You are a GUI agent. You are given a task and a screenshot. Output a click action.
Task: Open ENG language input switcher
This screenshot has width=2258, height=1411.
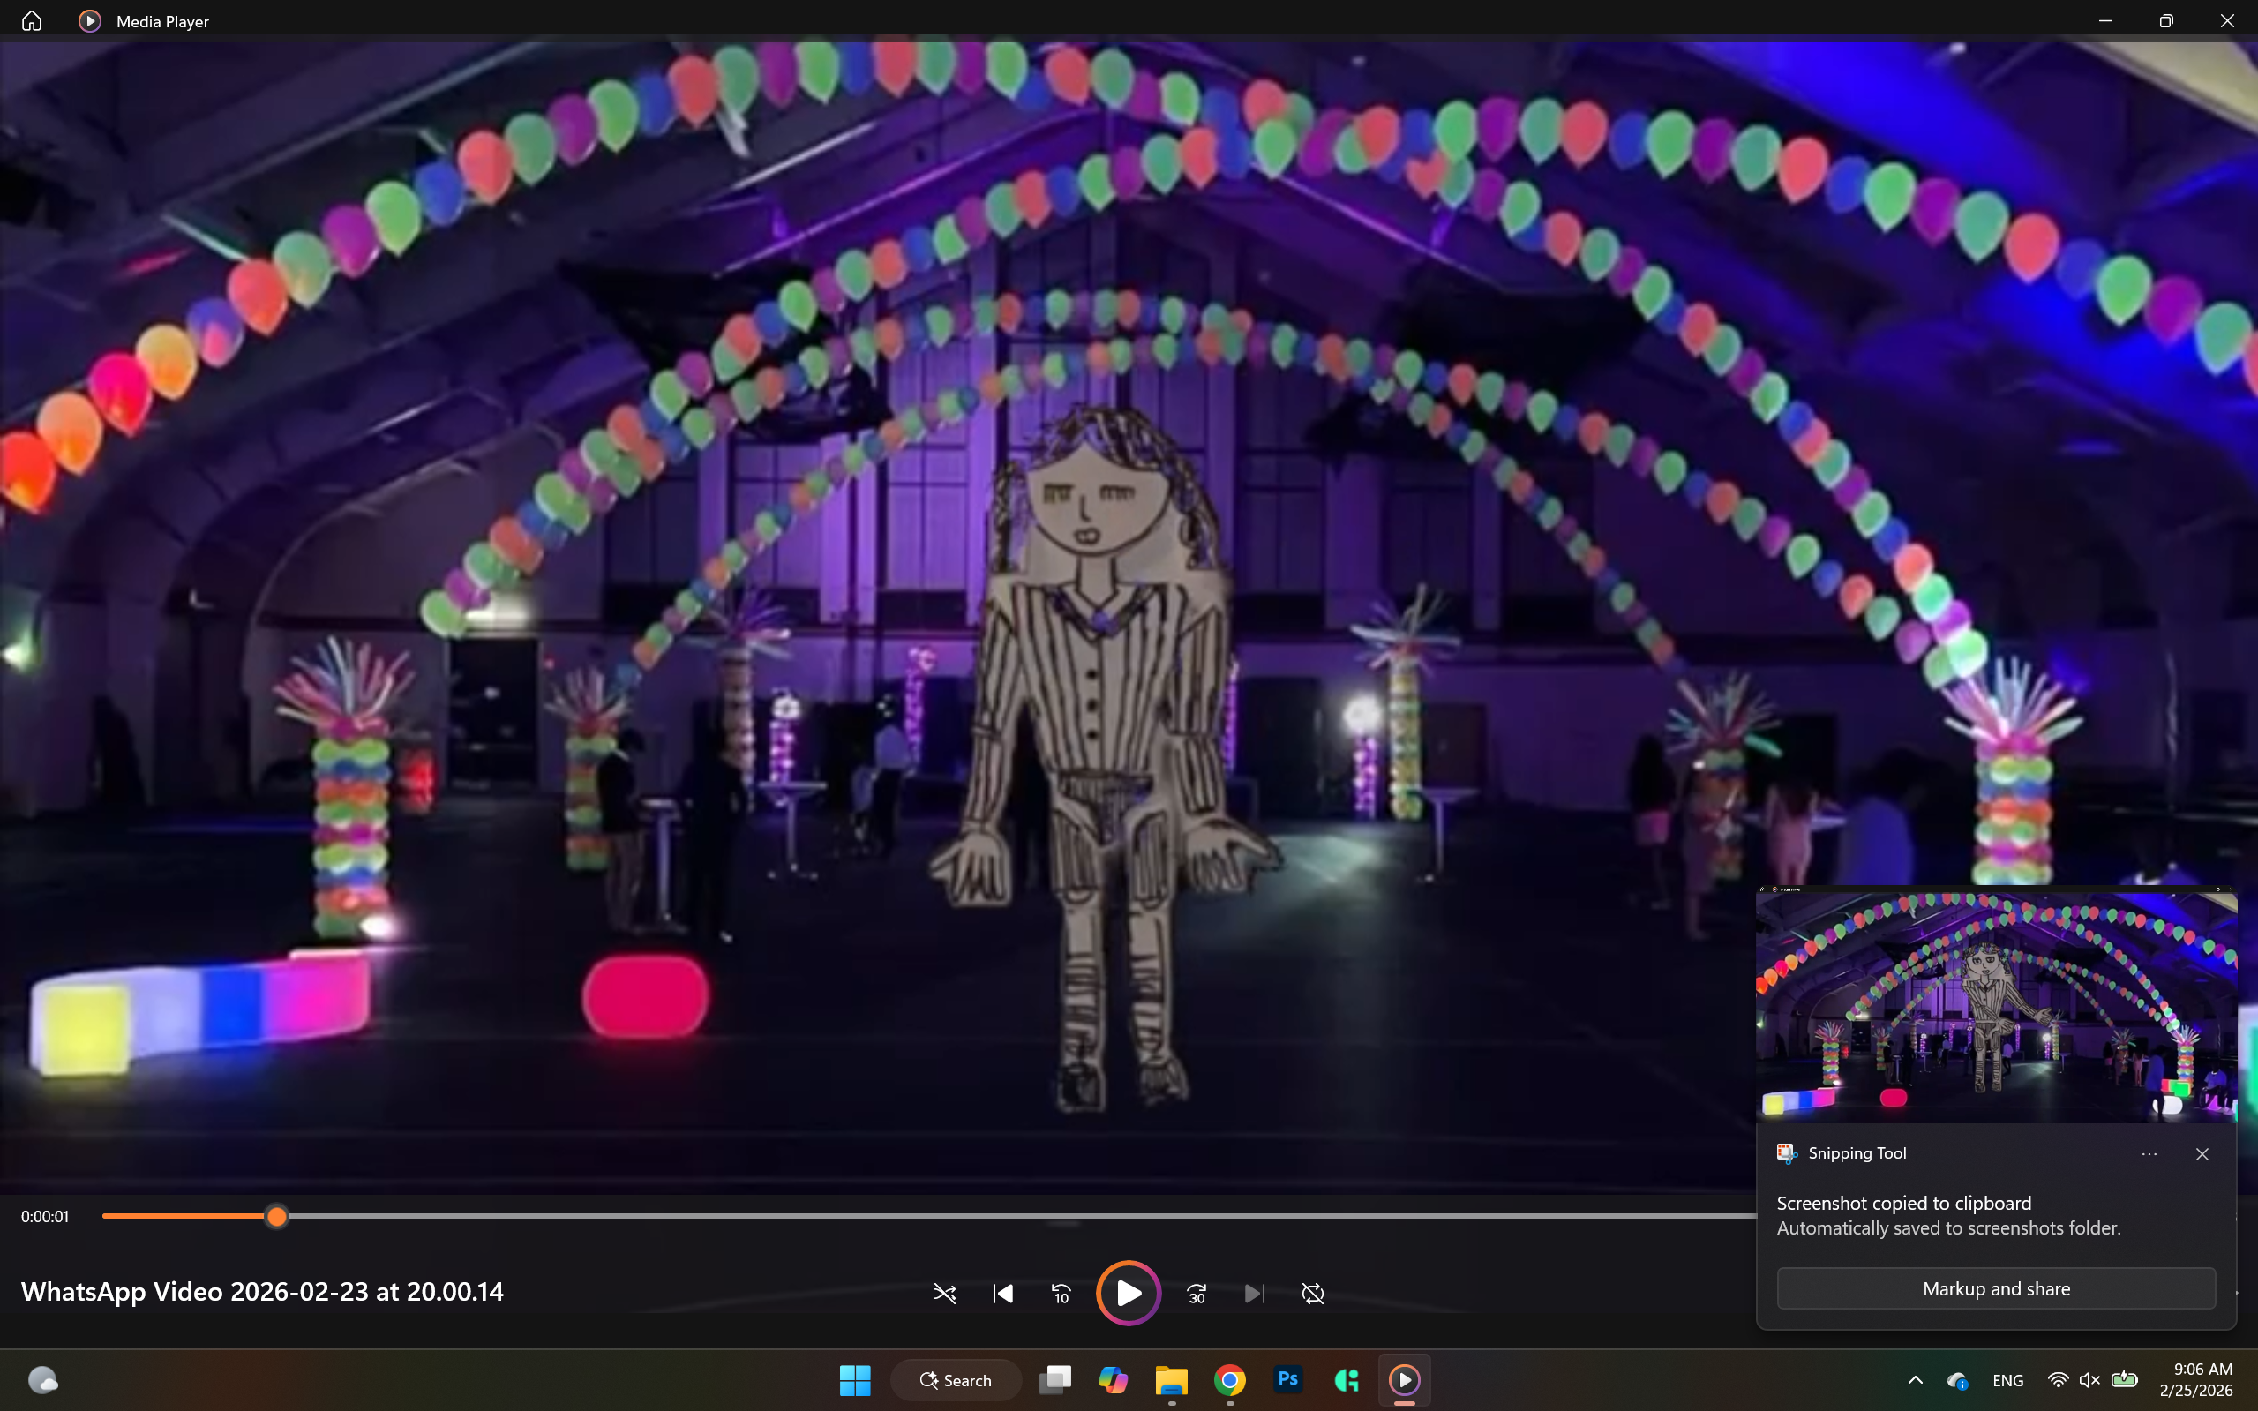(x=2007, y=1380)
